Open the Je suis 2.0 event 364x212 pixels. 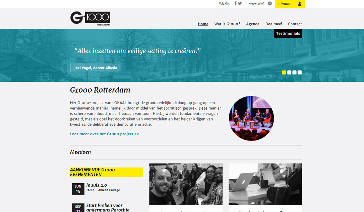tap(96, 185)
